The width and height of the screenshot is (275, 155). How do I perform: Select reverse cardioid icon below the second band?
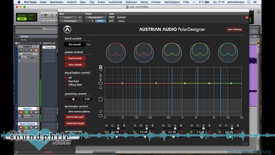tap(135, 125)
